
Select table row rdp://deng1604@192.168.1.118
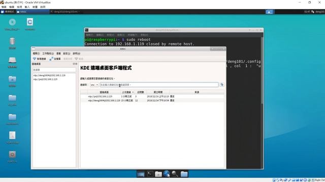[152, 101]
